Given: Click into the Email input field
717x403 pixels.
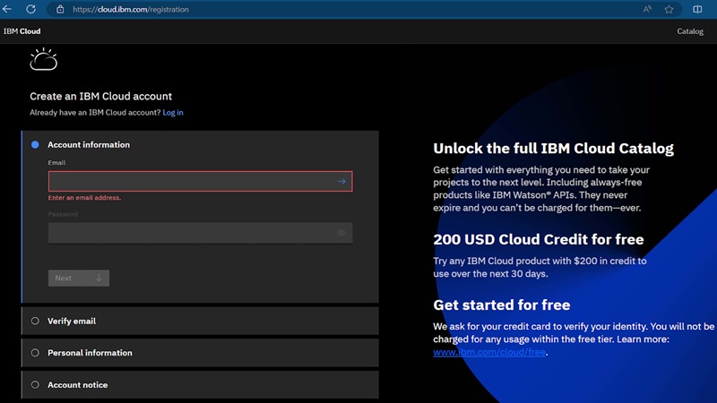Looking at the screenshot, I should click(x=190, y=182).
